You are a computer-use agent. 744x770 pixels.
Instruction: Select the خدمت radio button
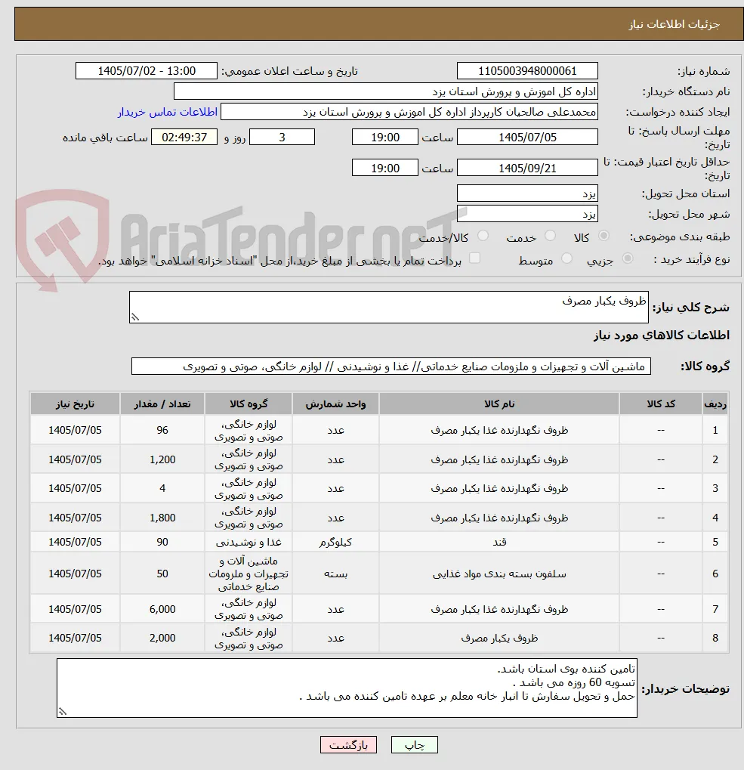[x=550, y=237]
